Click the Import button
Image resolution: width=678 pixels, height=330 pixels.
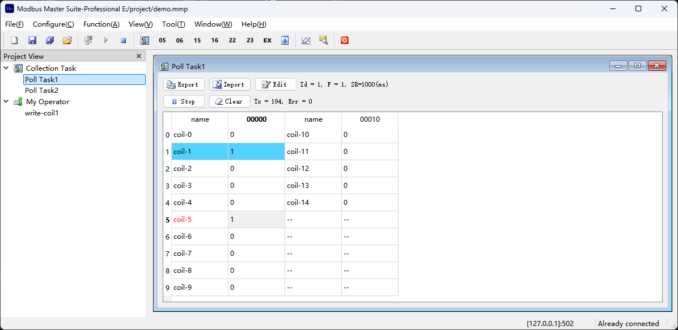coord(230,84)
